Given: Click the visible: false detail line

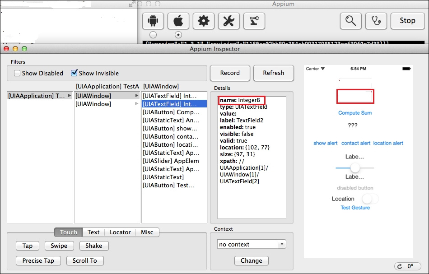Looking at the screenshot, I should point(237,134).
